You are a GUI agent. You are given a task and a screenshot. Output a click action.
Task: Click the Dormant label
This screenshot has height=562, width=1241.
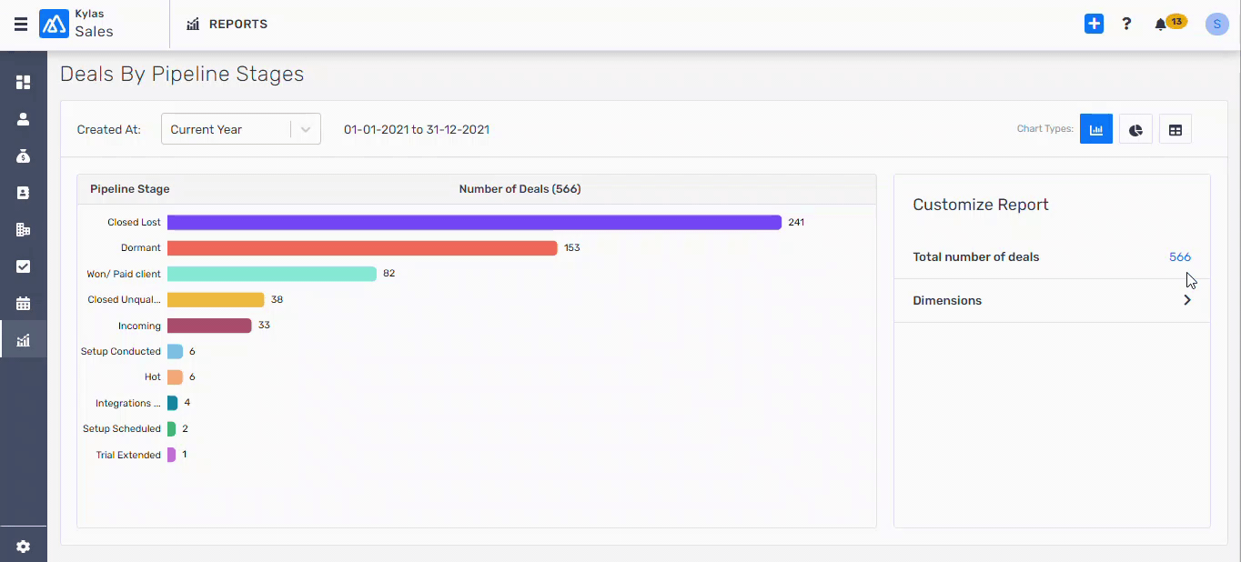pos(141,247)
